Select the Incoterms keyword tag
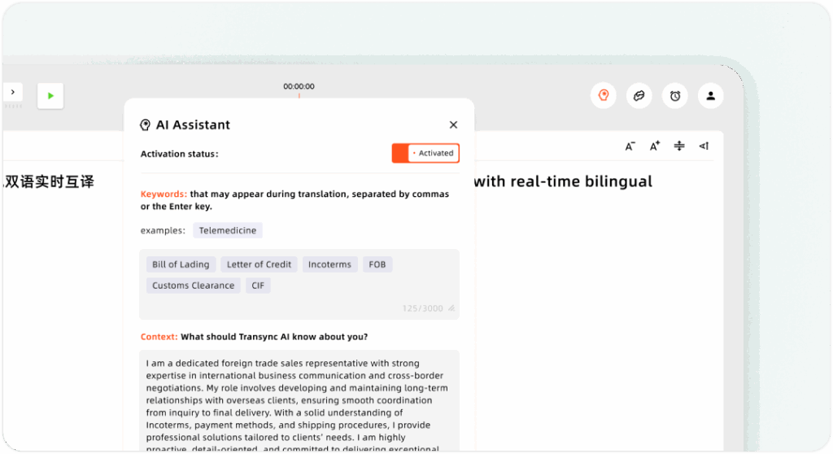833x454 pixels. (x=329, y=264)
